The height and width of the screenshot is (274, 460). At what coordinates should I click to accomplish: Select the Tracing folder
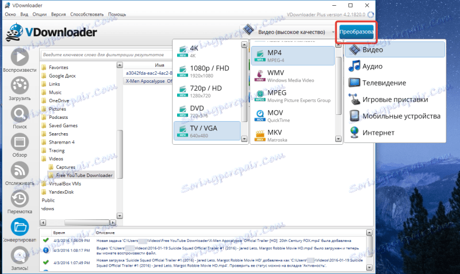(56, 150)
